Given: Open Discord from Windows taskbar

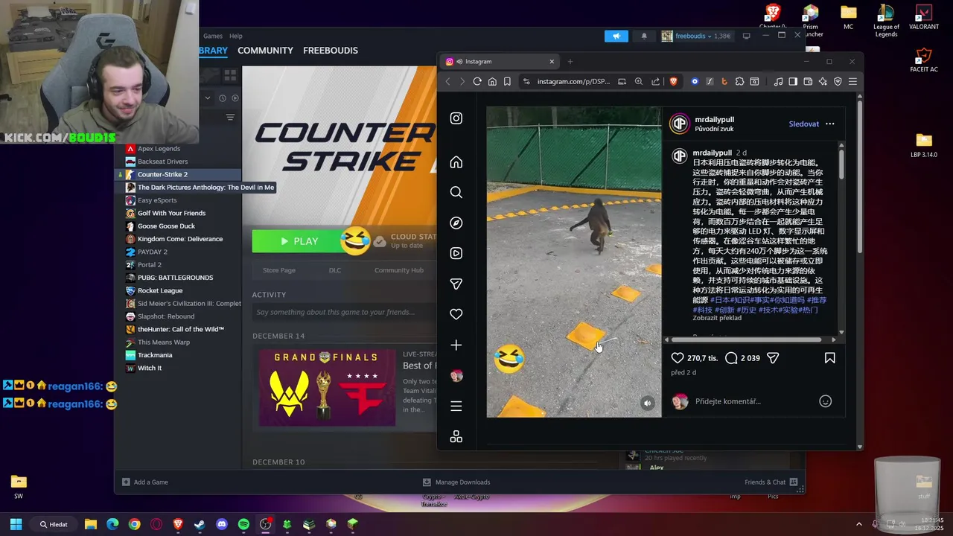Looking at the screenshot, I should (x=221, y=524).
